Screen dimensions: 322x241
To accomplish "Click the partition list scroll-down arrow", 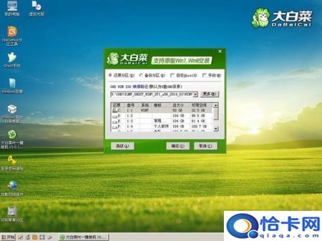I will tap(216, 129).
